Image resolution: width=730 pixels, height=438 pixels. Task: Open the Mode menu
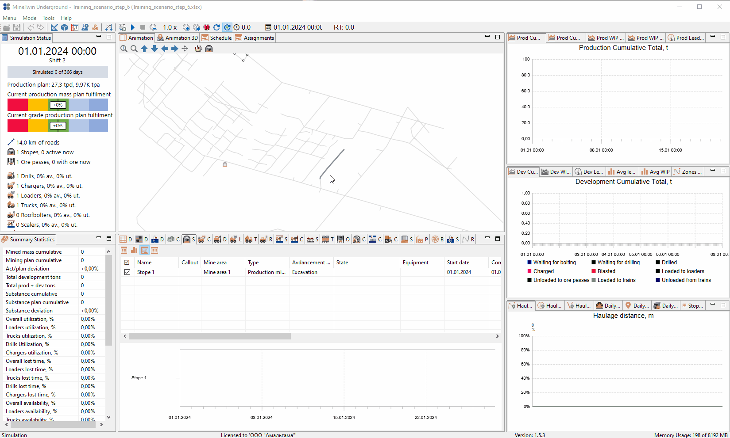point(30,18)
